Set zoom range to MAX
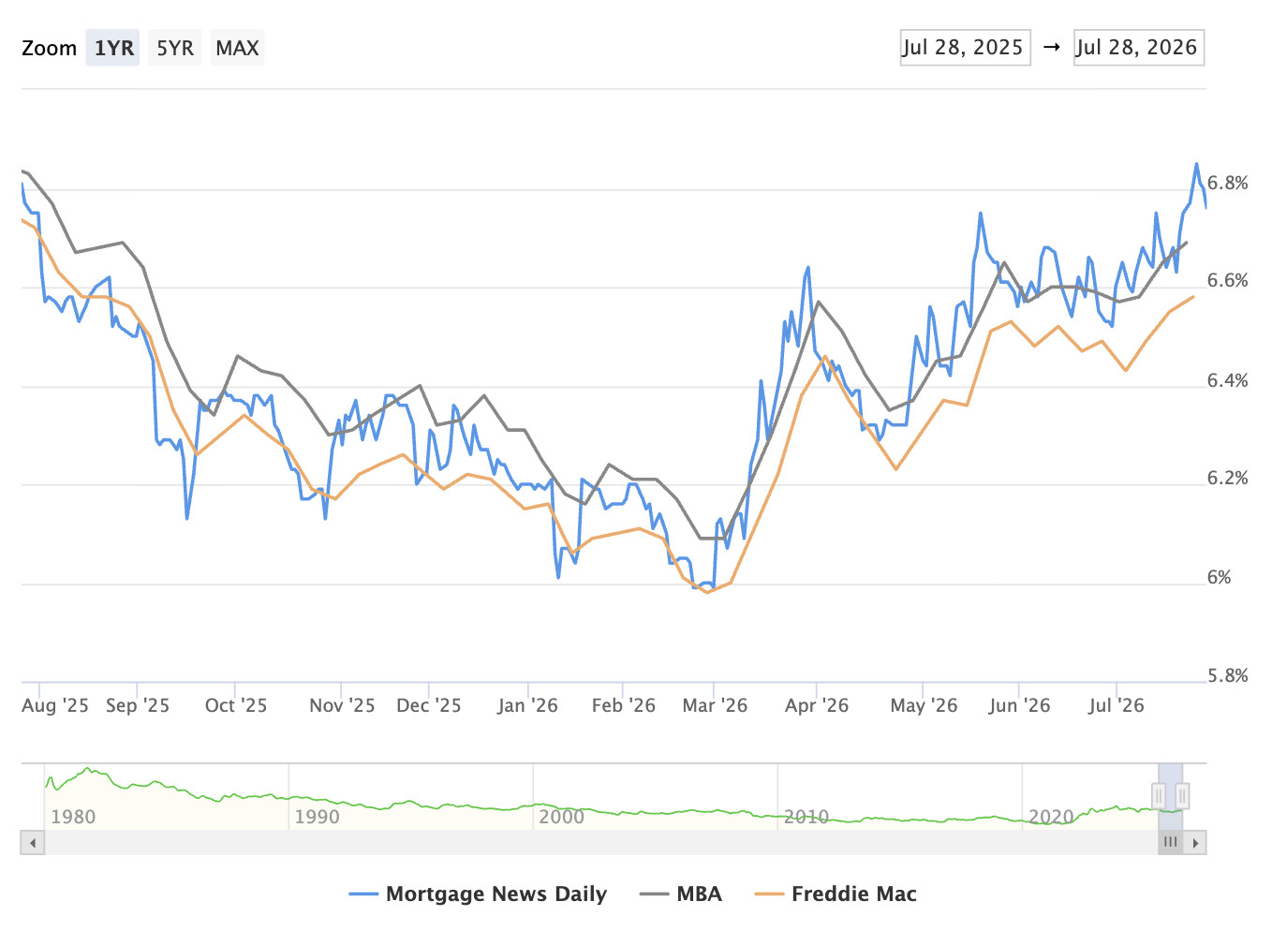The height and width of the screenshot is (931, 1272). click(237, 48)
